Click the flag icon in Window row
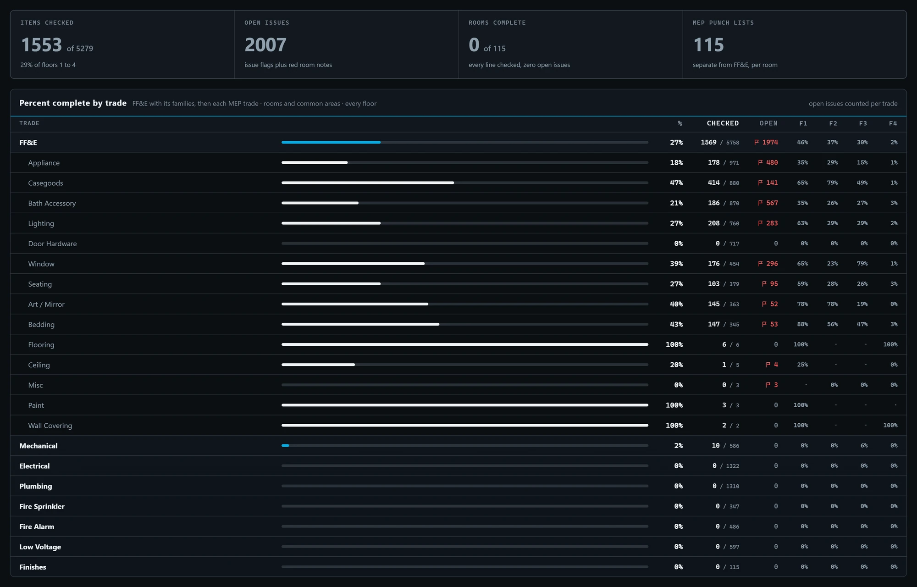The height and width of the screenshot is (587, 917). (x=760, y=264)
